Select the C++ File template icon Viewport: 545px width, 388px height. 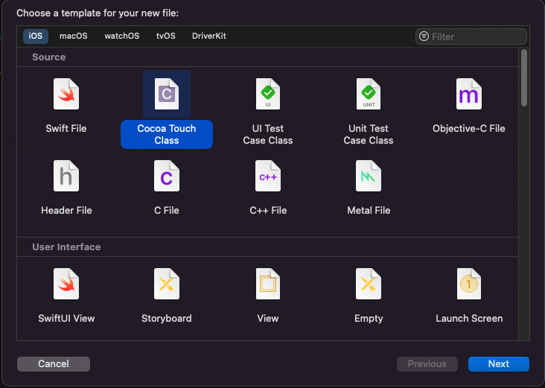(267, 176)
